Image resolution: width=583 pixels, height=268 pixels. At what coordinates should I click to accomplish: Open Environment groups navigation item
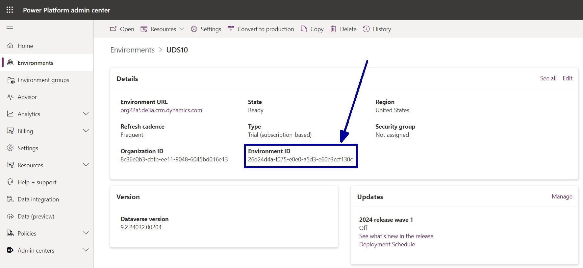coord(43,80)
